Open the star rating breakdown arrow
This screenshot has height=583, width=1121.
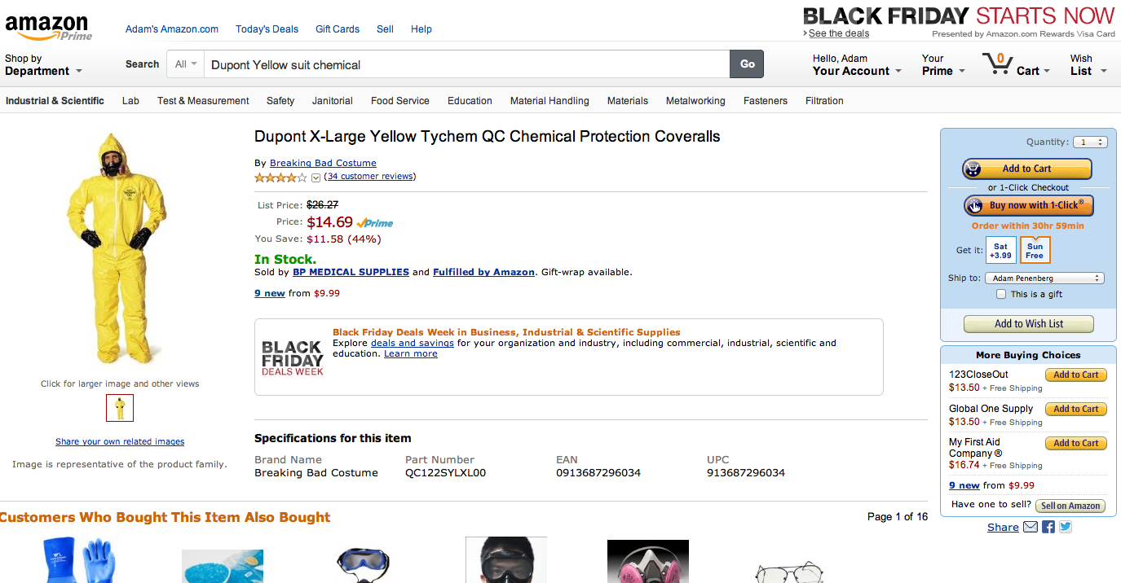tap(316, 178)
